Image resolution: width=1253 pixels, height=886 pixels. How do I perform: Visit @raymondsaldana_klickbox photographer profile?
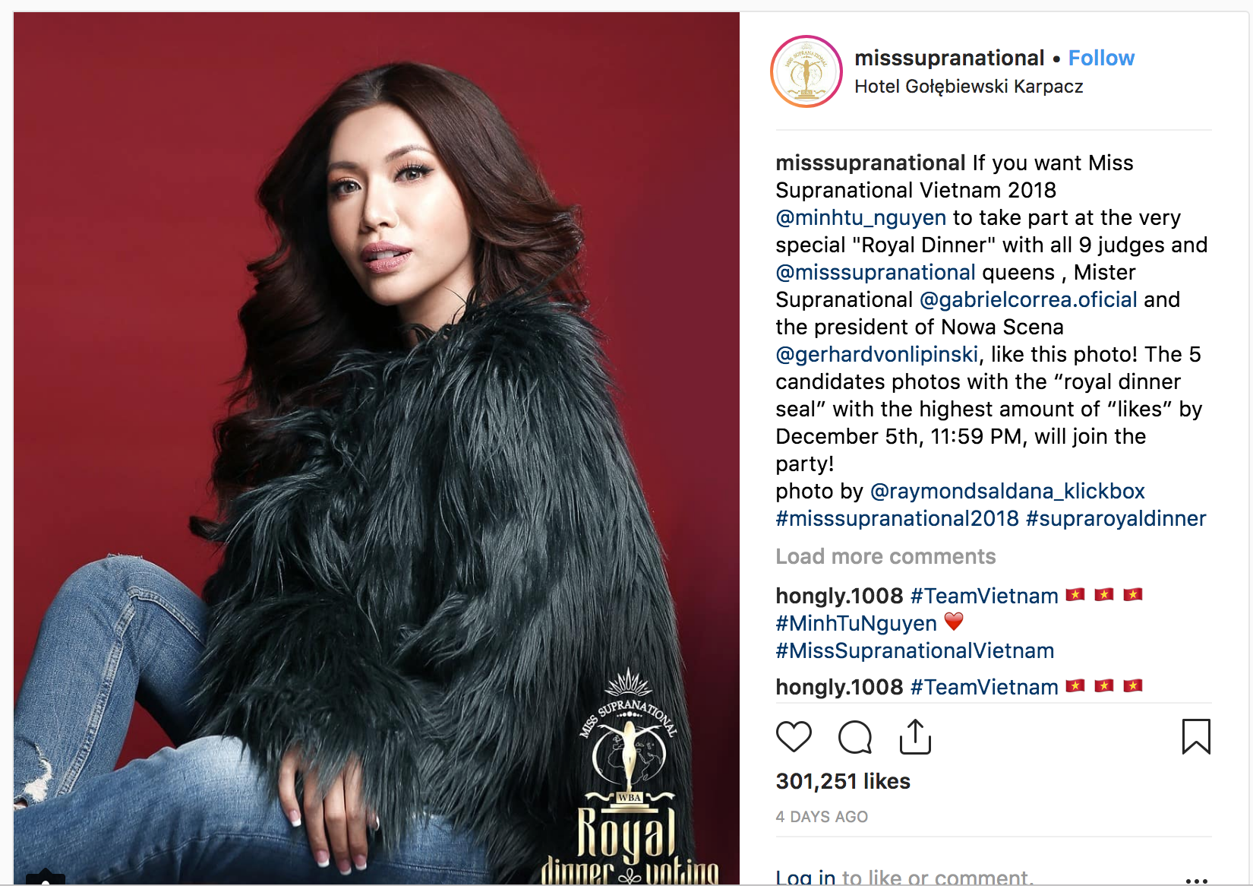1007,491
